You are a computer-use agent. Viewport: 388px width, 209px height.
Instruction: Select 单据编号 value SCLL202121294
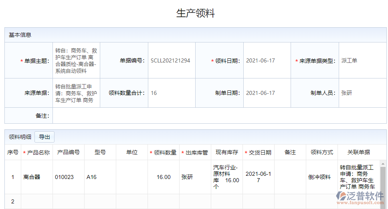click(x=170, y=60)
